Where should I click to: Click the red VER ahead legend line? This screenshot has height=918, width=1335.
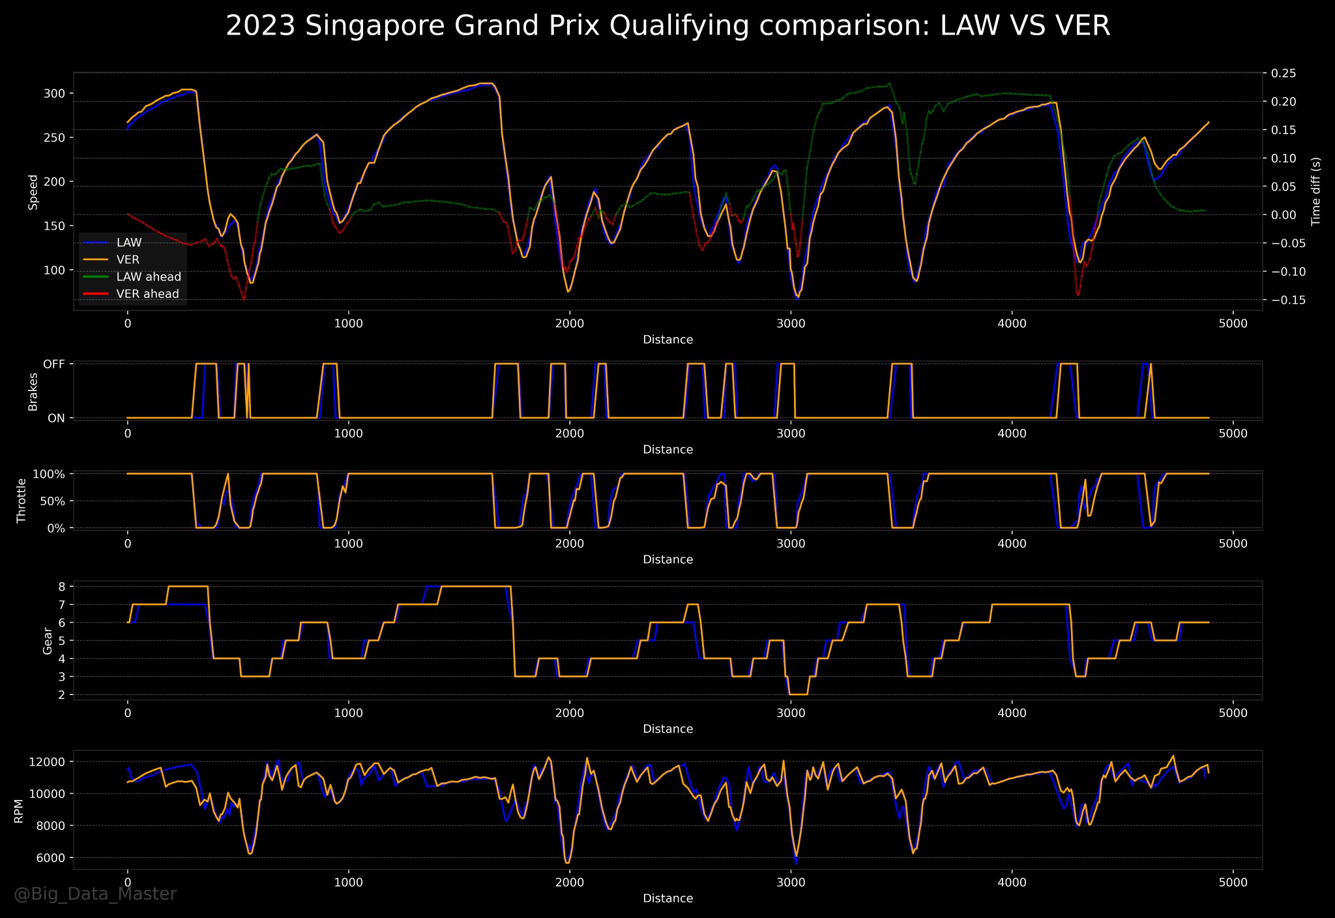point(97,294)
